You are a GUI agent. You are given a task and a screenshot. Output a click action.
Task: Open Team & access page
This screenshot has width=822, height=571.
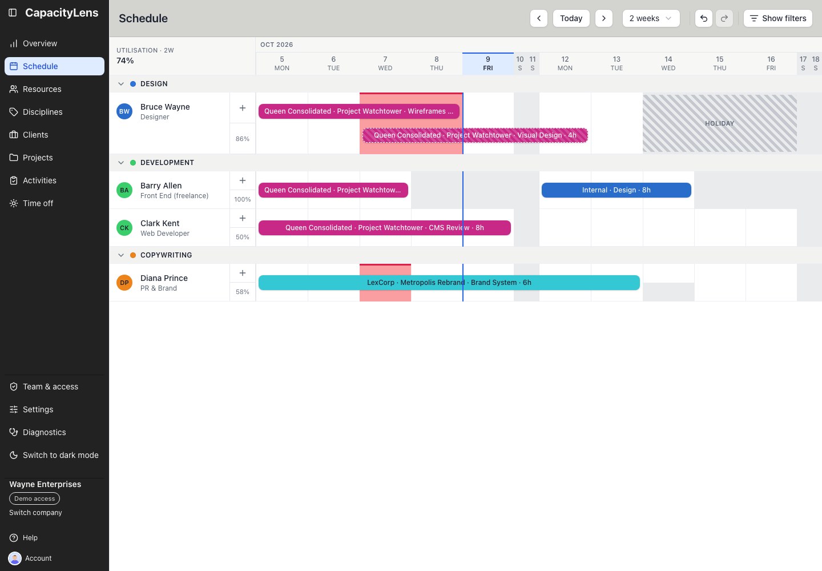54,387
